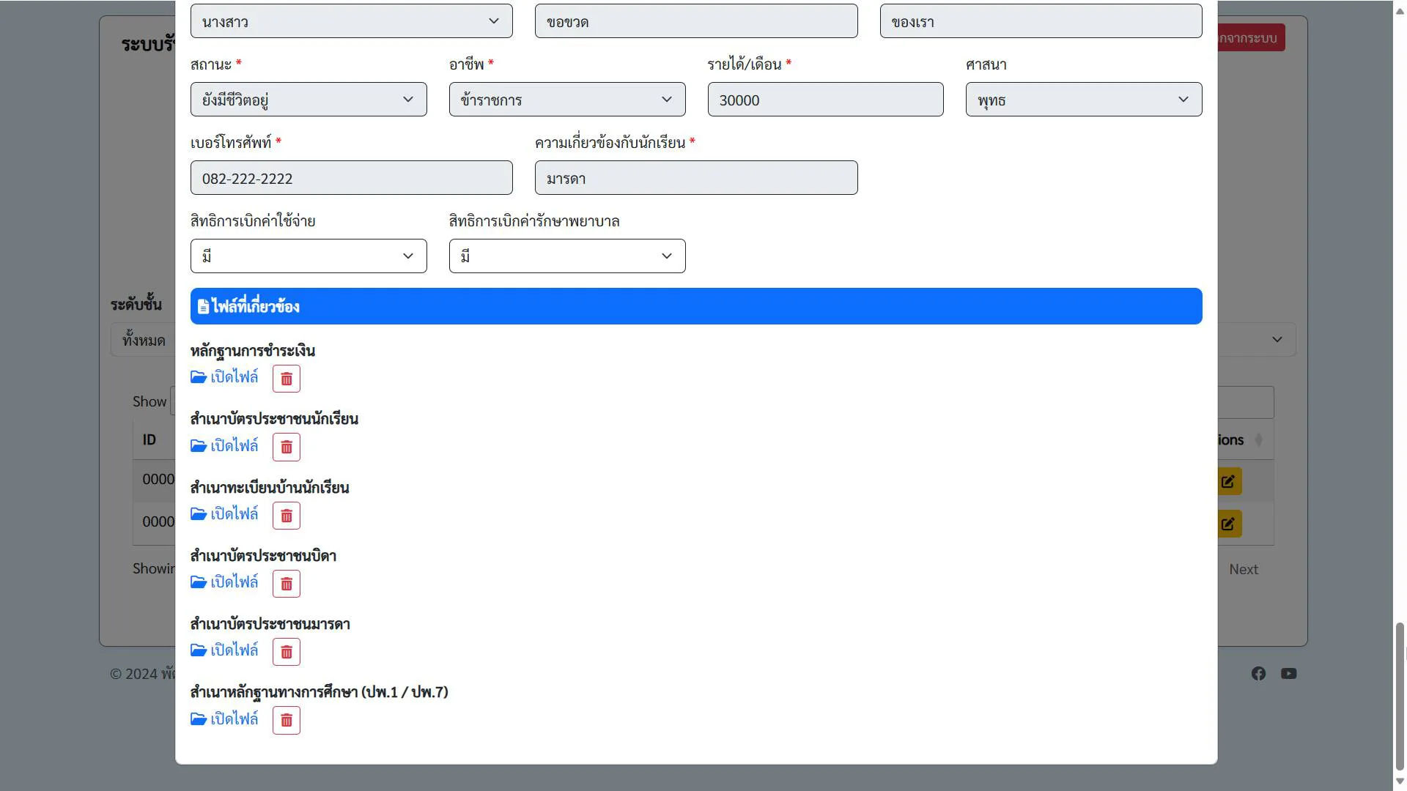Open the สิทธิการเบิกค่าใช้จ่าย dropdown

pyautogui.click(x=309, y=256)
